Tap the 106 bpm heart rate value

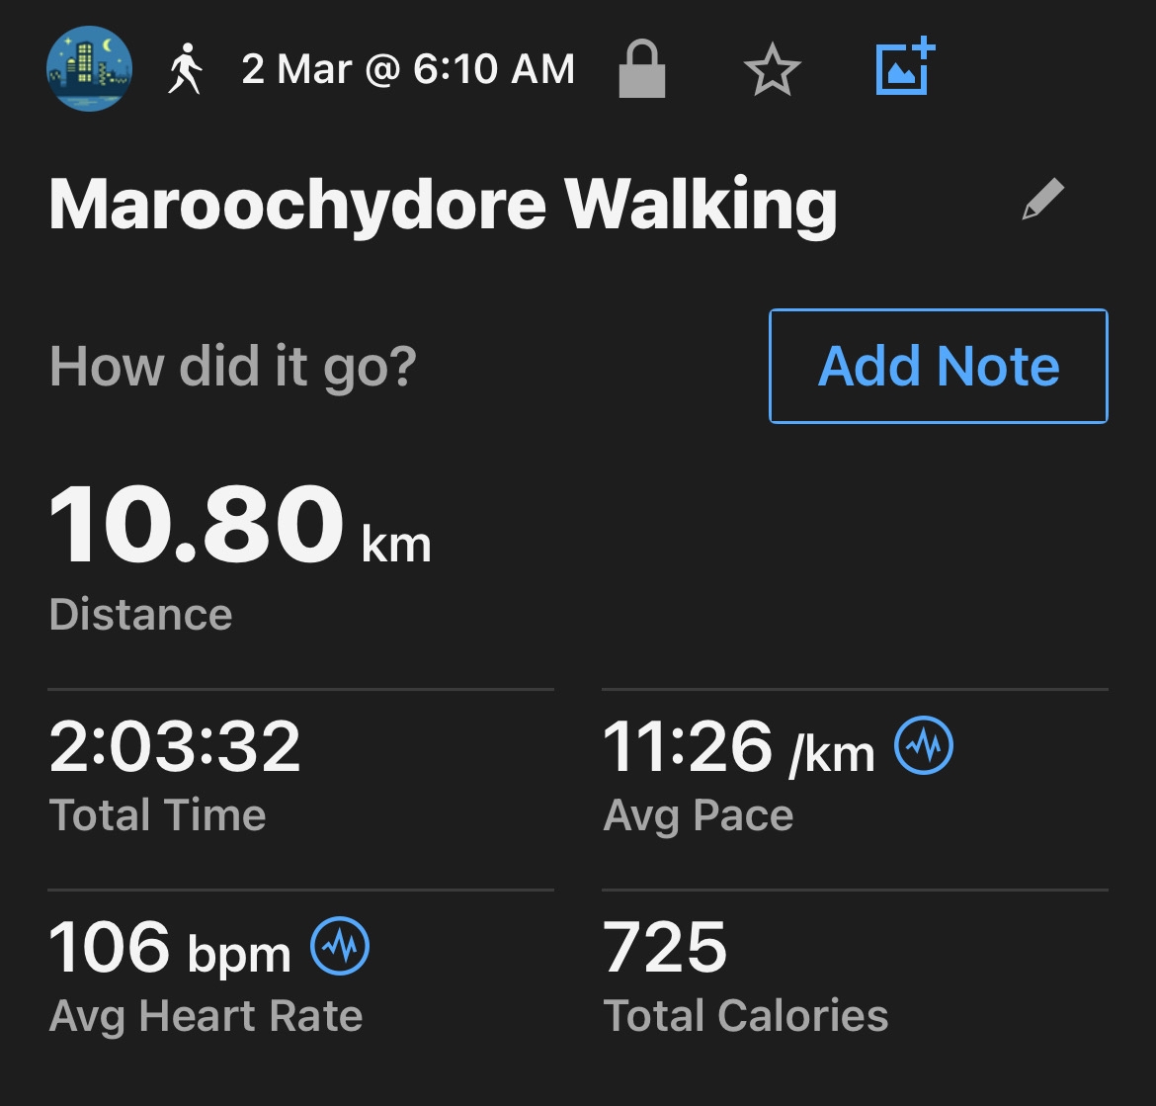(x=170, y=948)
